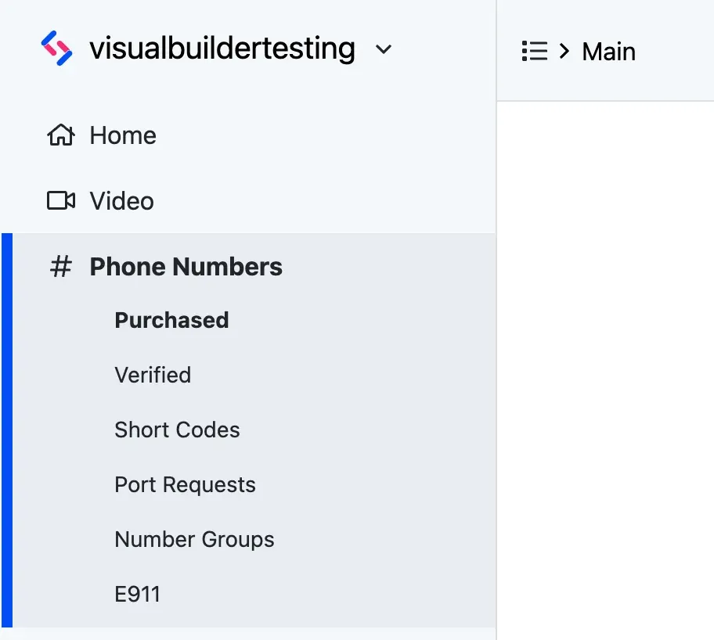Select the Purchased submenu item
Image resolution: width=714 pixels, height=640 pixels.
pos(171,321)
